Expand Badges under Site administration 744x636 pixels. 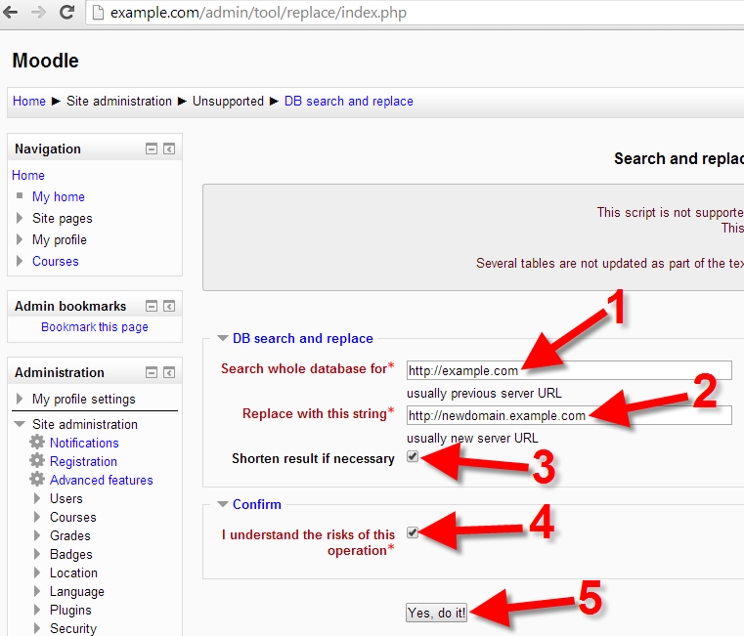(37, 554)
